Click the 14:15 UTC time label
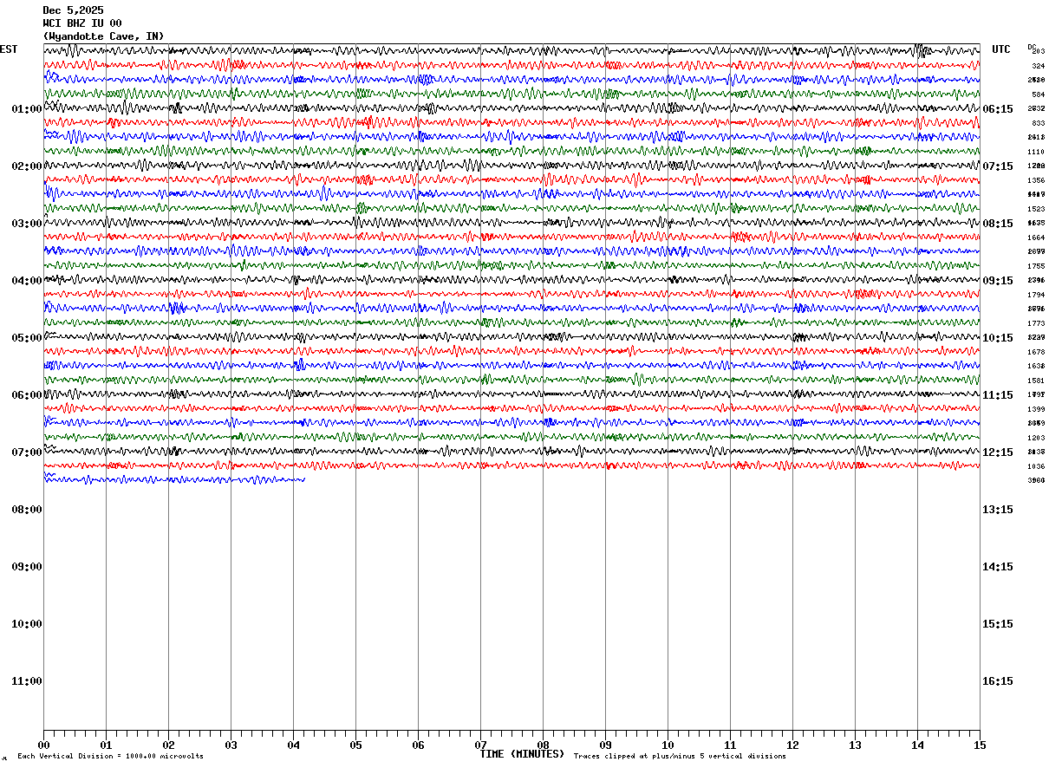 tap(998, 567)
